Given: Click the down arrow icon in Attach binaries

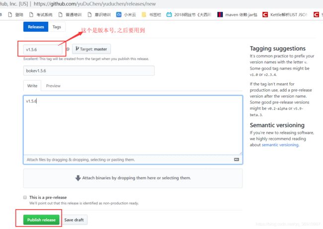Looking at the screenshot, I should click(x=78, y=178).
